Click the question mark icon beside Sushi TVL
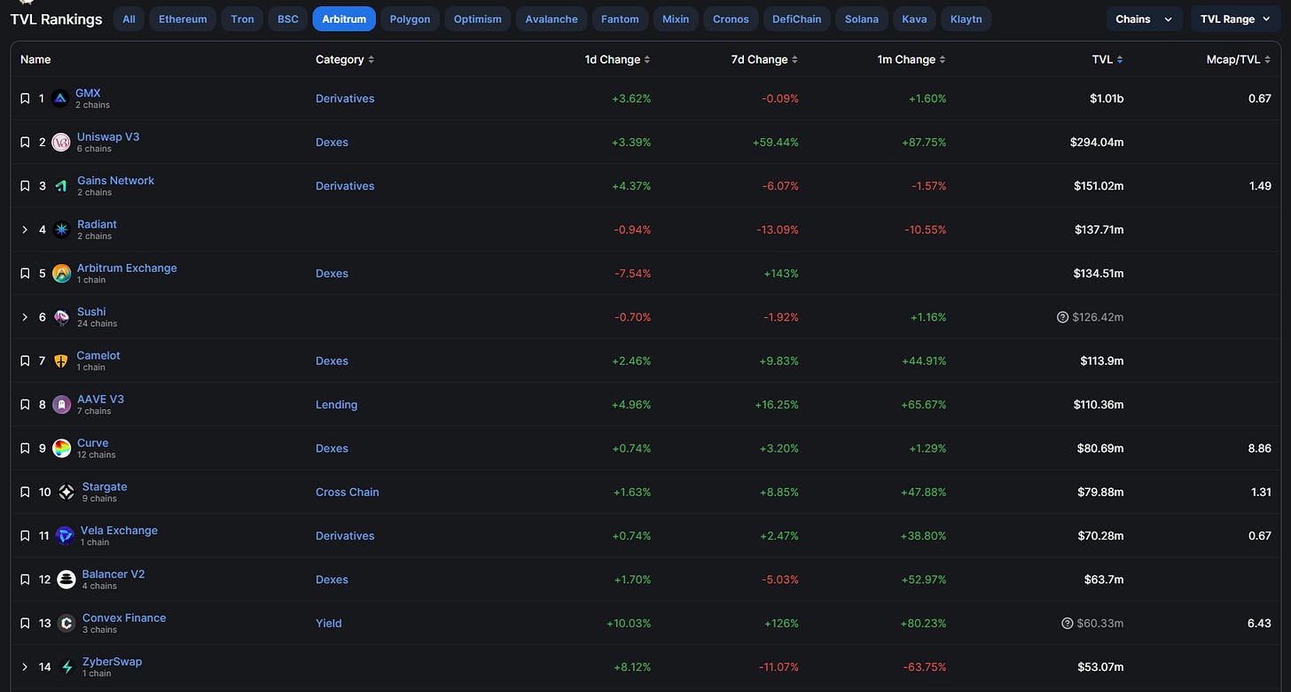Screen dimensions: 1291x692 [x=1062, y=317]
